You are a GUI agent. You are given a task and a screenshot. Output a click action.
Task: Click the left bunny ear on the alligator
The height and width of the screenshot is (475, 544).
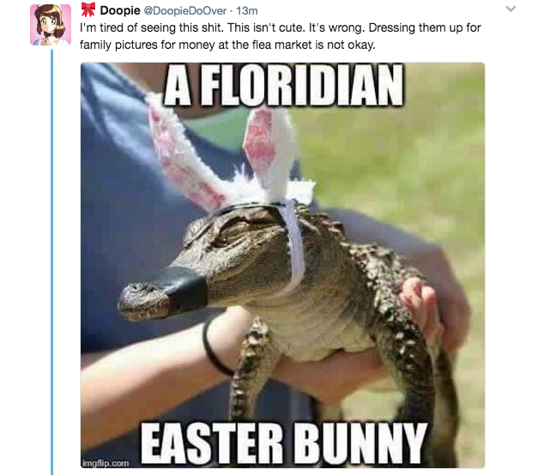click(184, 153)
